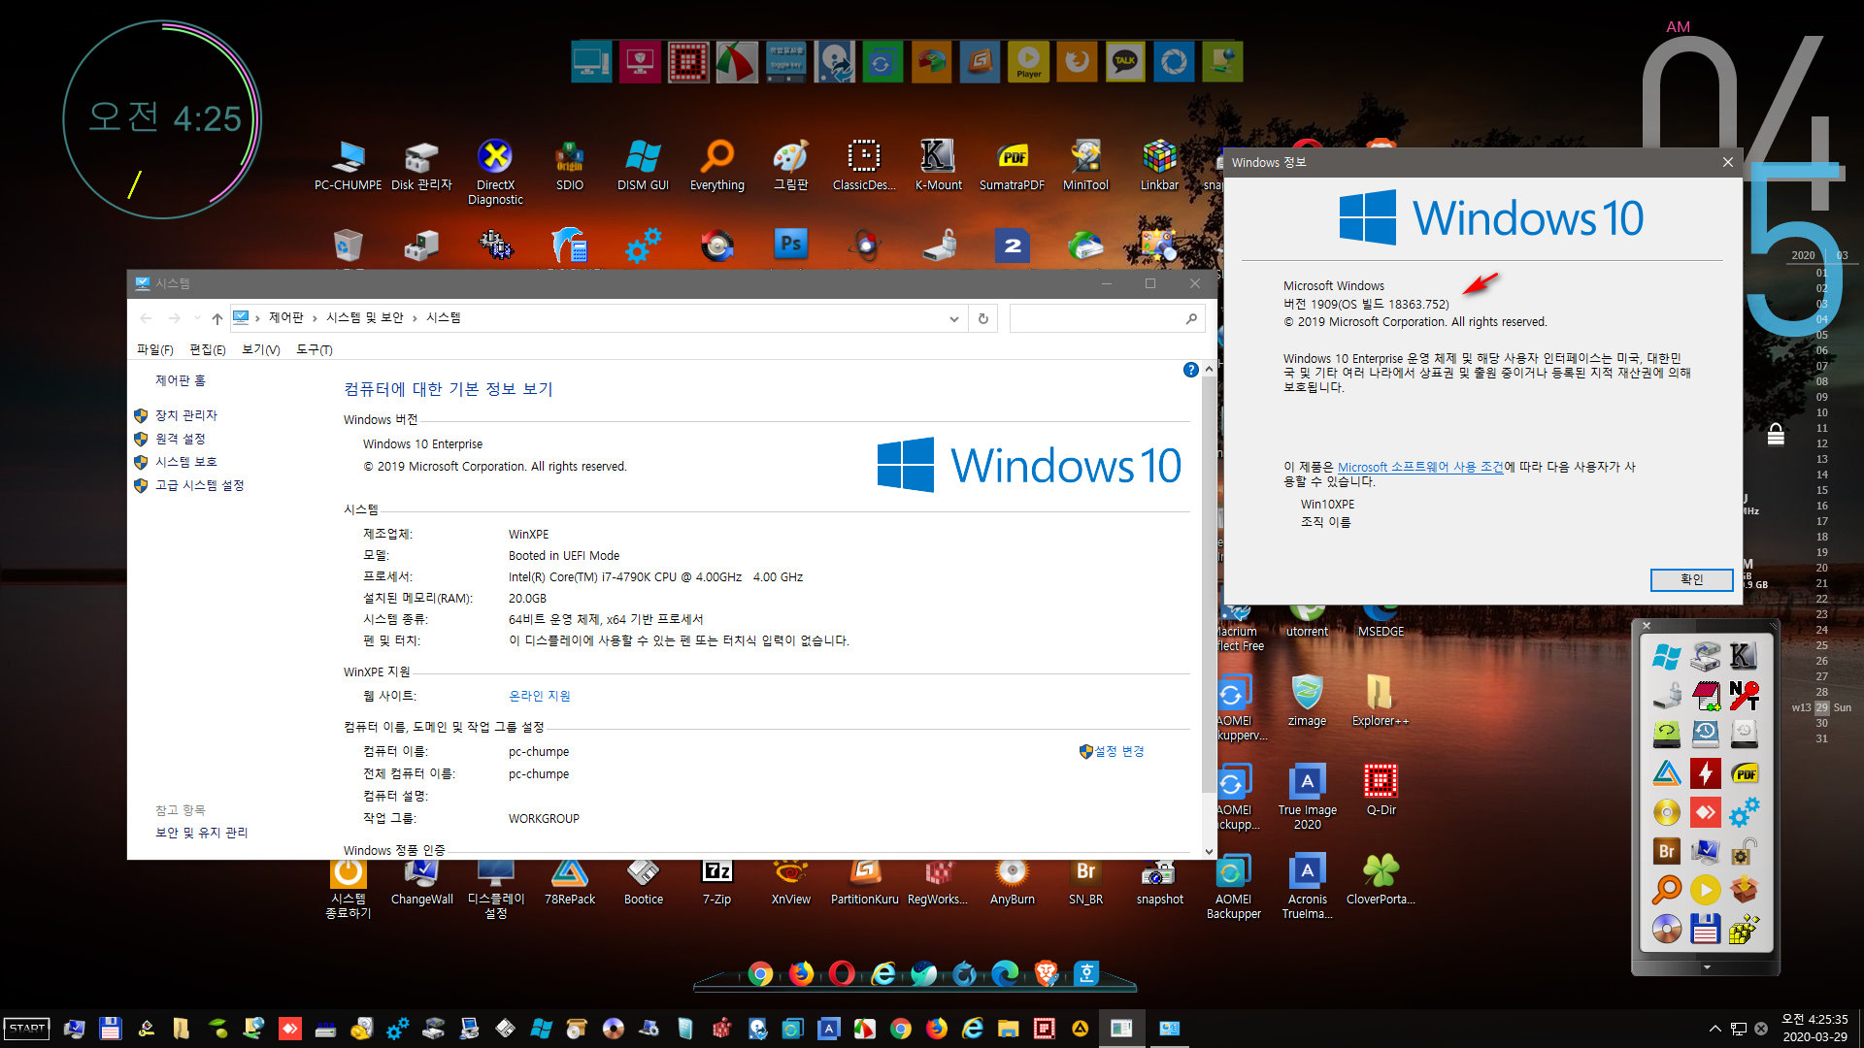The height and width of the screenshot is (1048, 1864).
Task: Click magnifier icon in launcher panel
Action: click(1667, 890)
